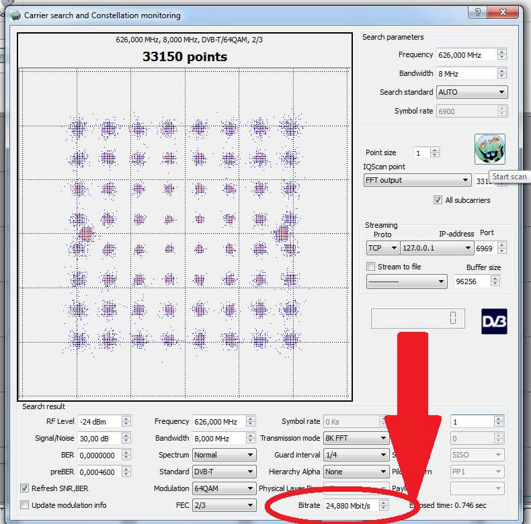Open the Guard interval 1/4 dropdown

click(x=356, y=455)
